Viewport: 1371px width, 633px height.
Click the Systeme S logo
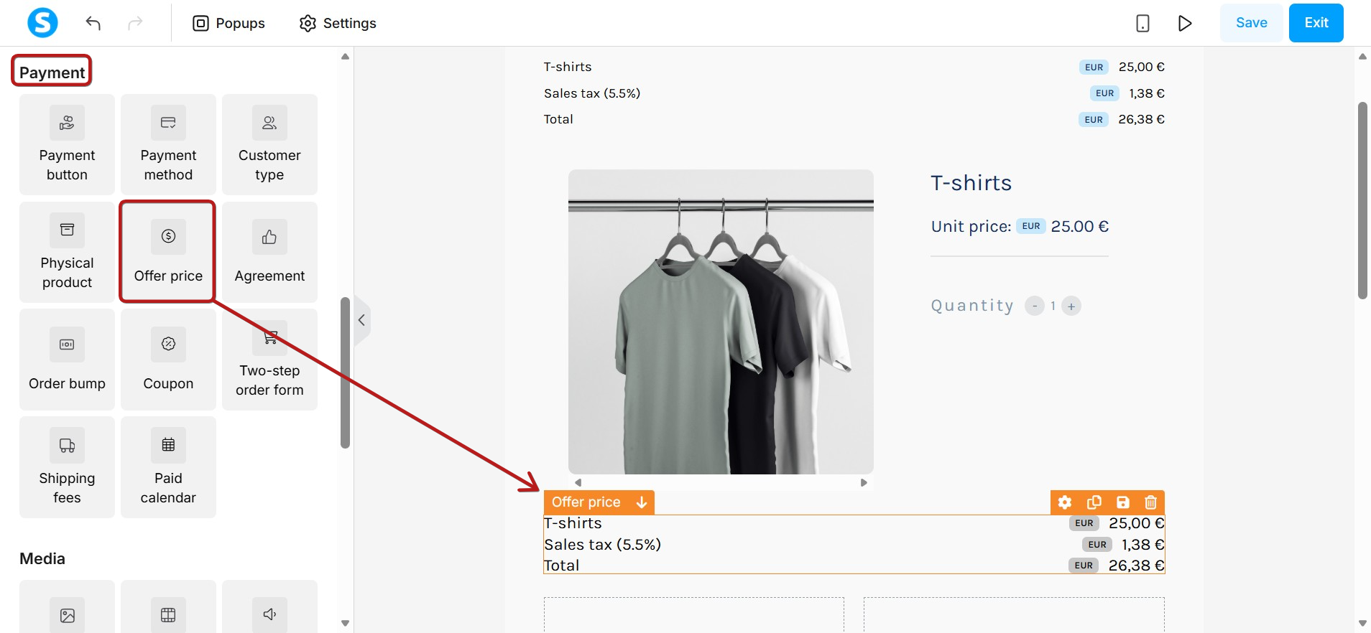pos(42,23)
